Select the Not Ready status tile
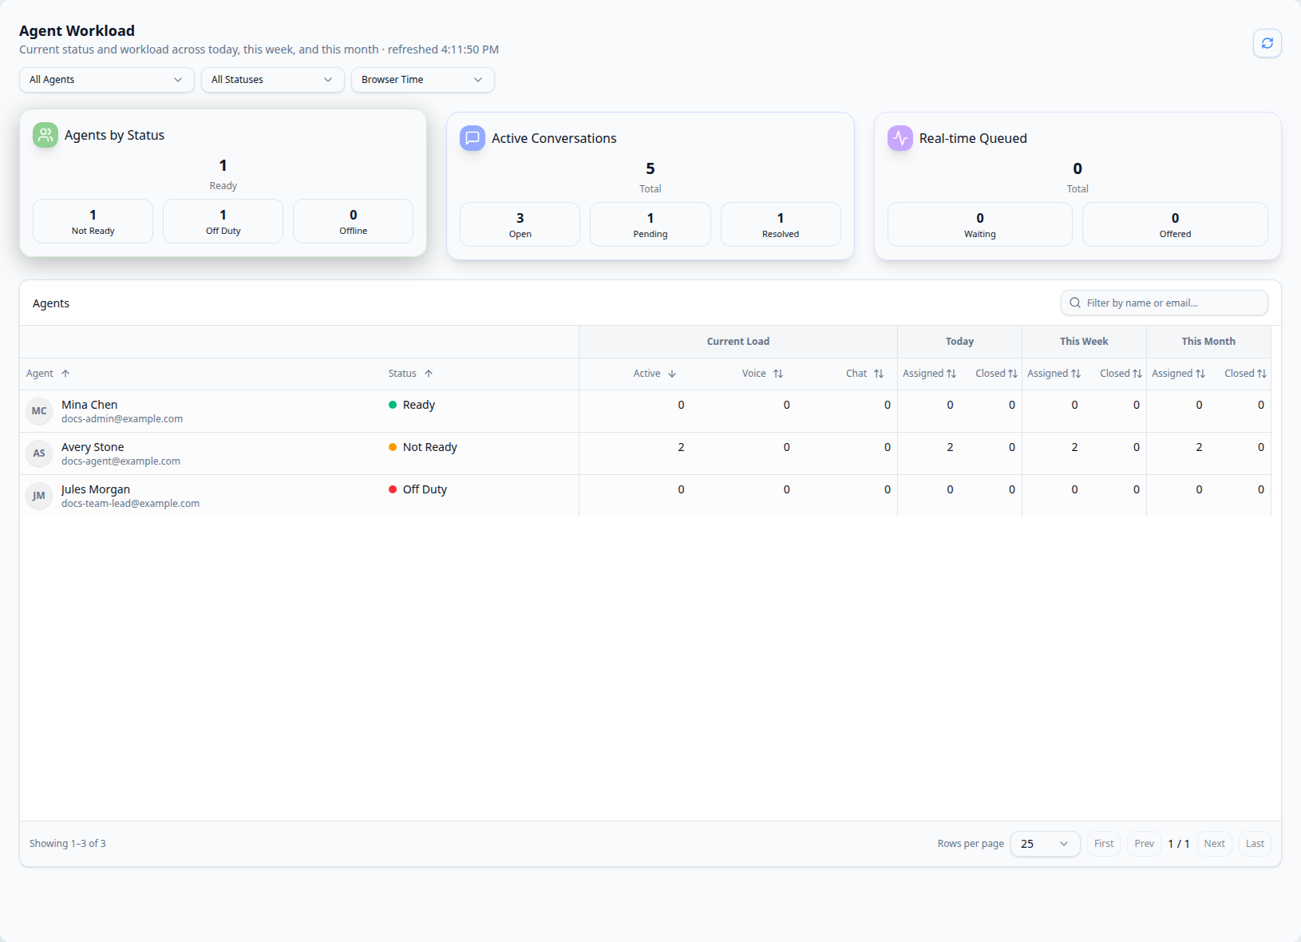Screen dimensions: 1301x942 tap(93, 221)
